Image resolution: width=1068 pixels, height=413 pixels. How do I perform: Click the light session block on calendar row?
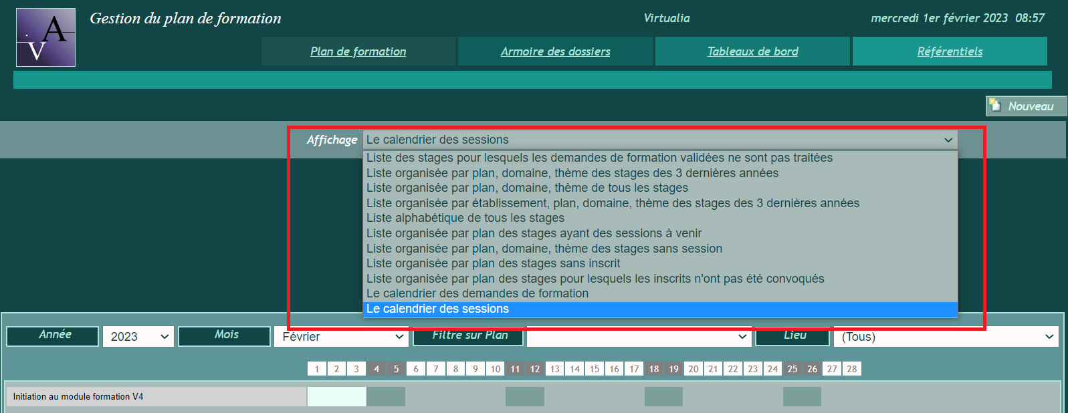[x=336, y=396]
